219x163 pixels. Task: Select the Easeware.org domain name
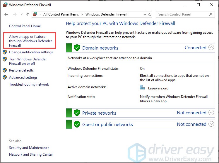(x=158, y=88)
